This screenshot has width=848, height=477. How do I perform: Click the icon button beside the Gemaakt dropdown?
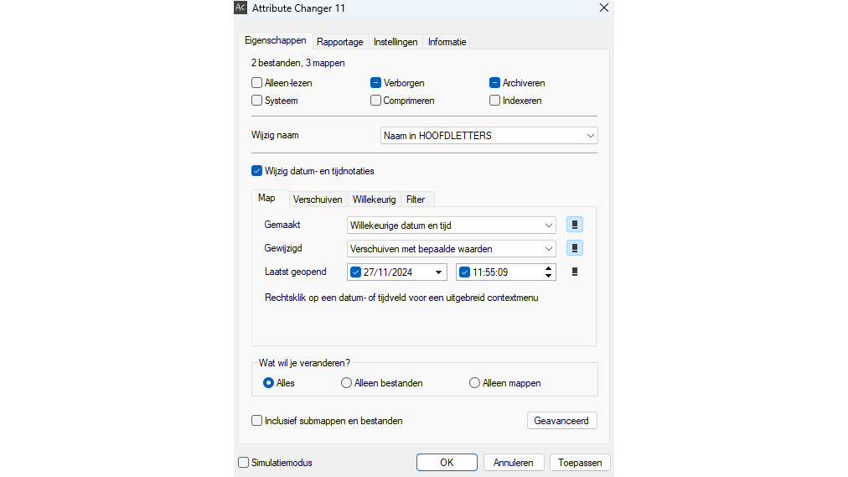coord(575,225)
